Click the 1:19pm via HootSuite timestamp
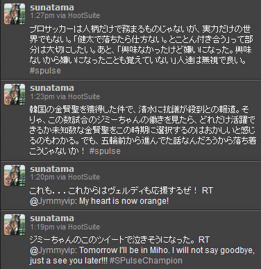This screenshot has width=261, height=269. [65, 227]
